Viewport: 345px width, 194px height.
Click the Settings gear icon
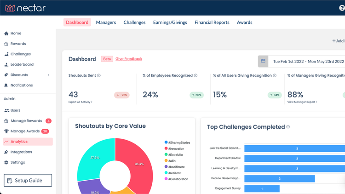tap(6, 163)
